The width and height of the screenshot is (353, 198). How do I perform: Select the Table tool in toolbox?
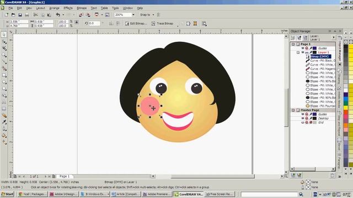click(x=4, y=109)
